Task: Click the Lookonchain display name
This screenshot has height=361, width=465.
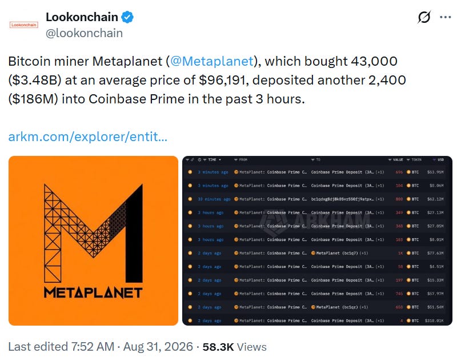Action: [82, 17]
